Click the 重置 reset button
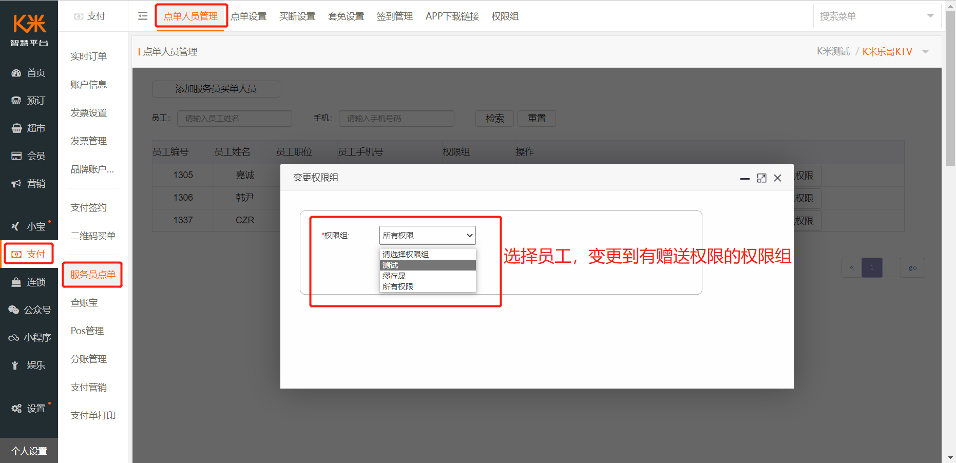956x463 pixels. (x=537, y=119)
